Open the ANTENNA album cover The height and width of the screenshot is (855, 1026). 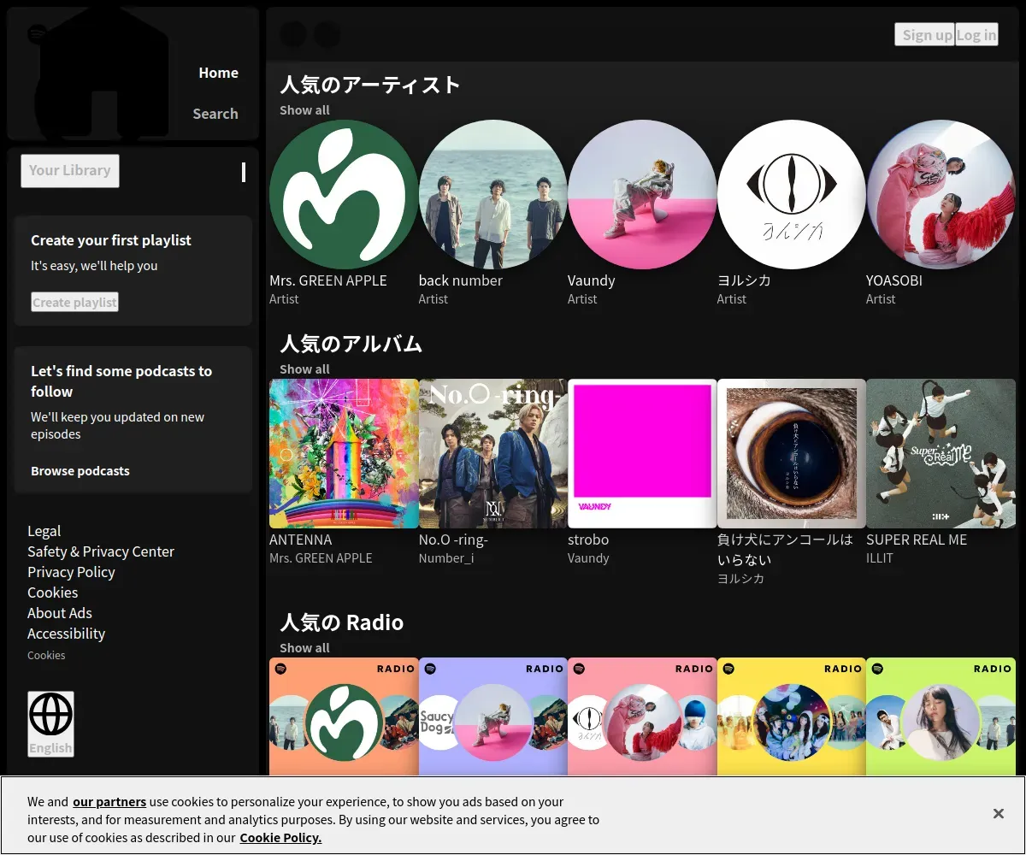click(x=344, y=453)
